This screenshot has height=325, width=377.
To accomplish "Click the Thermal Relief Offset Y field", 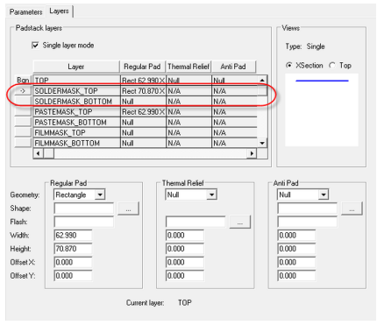I will pos(185,276).
